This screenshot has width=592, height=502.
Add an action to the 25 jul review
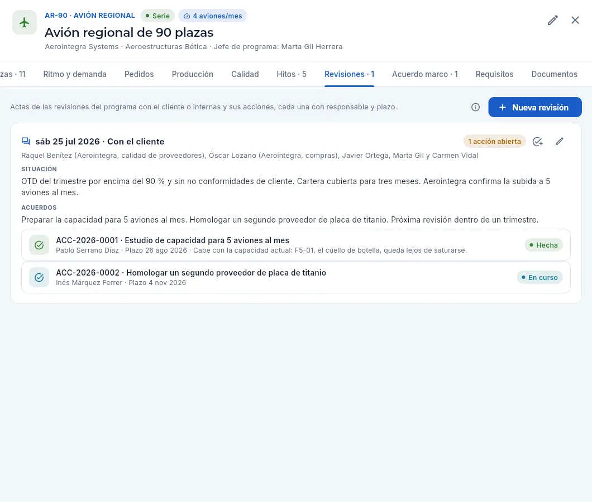(x=537, y=142)
